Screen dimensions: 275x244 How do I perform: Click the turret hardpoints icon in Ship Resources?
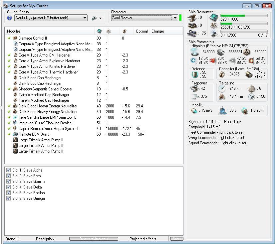click(192, 18)
